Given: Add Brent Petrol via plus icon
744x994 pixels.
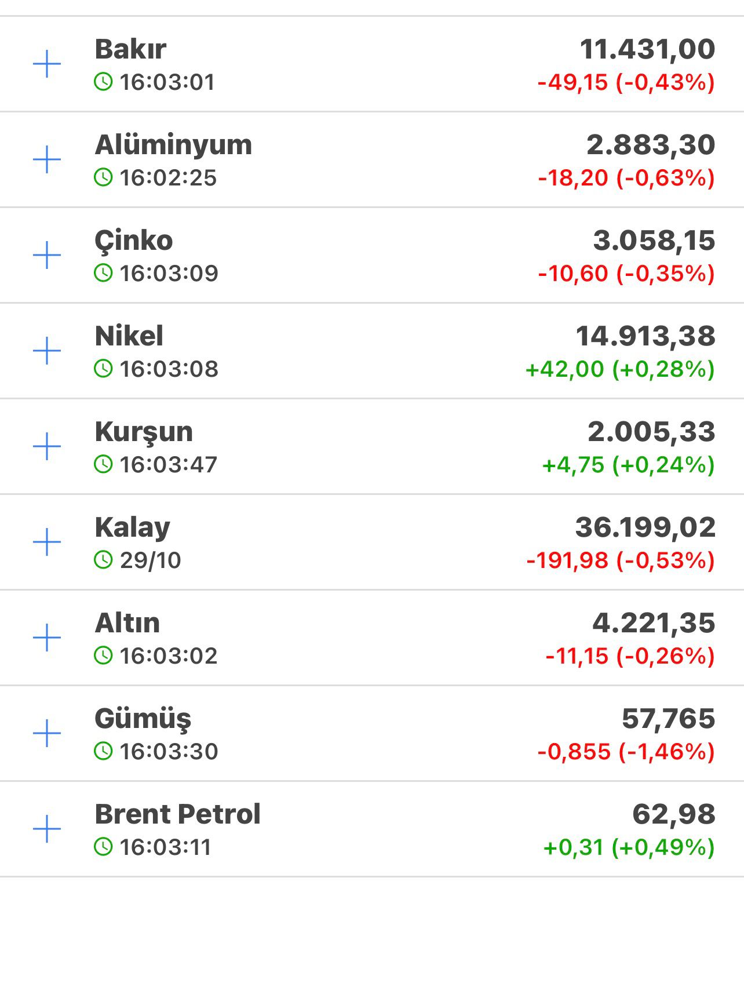Looking at the screenshot, I should (x=47, y=829).
